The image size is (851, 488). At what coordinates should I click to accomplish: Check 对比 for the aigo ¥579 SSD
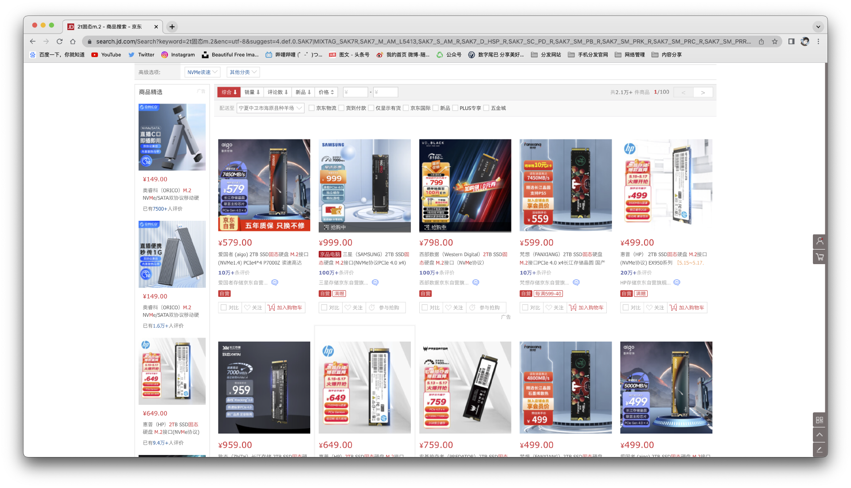click(230, 308)
